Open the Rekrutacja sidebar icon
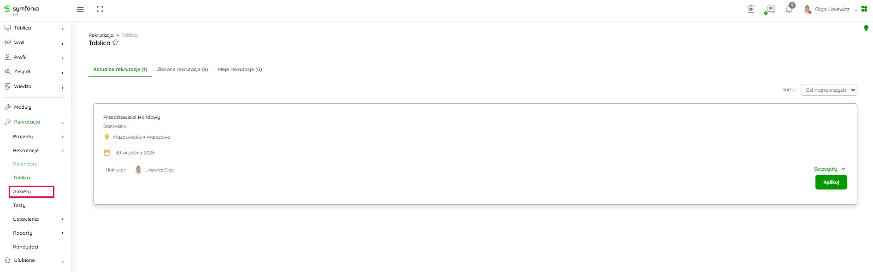Image resolution: width=873 pixels, height=272 pixels. [7, 122]
